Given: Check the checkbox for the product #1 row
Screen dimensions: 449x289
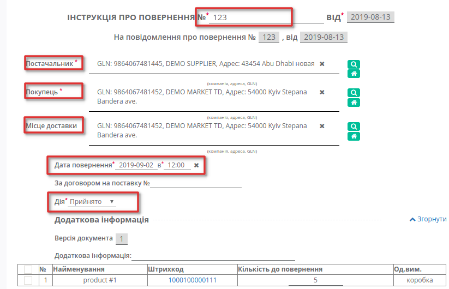Looking at the screenshot, I should pos(28,280).
